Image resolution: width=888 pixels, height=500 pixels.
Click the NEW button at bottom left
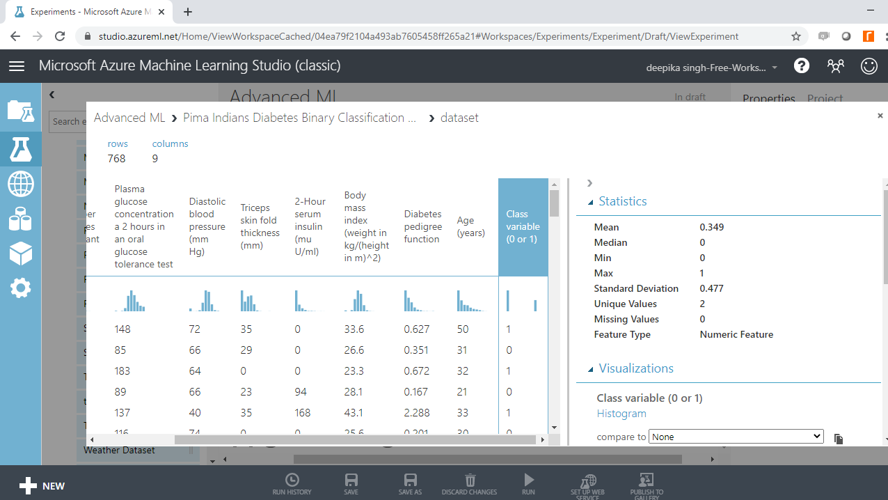[x=42, y=486]
